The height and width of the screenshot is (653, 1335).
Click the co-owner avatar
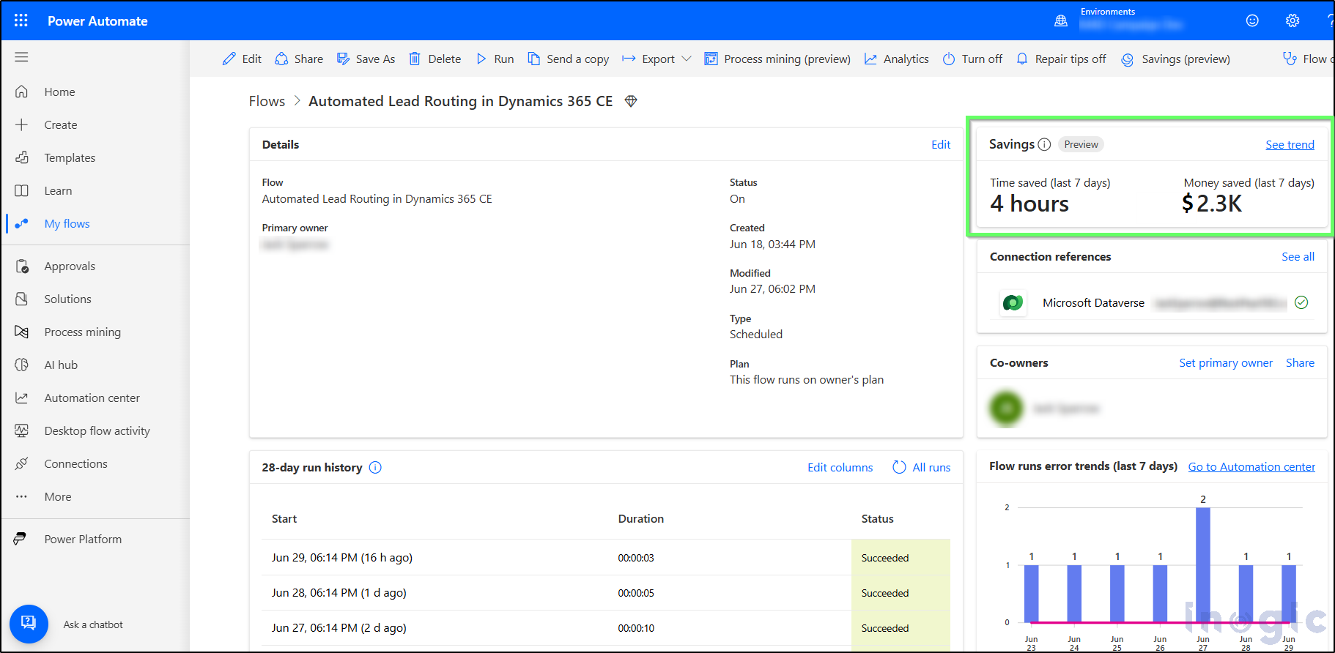point(1007,408)
